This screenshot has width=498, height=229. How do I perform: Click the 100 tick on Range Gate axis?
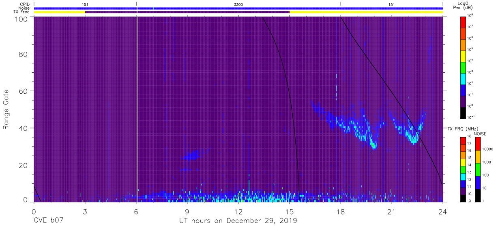(21, 19)
